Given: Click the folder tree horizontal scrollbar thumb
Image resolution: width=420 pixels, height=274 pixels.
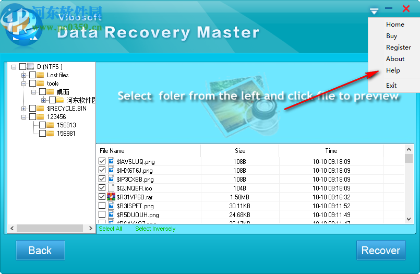Looking at the screenshot, I should tap(50, 228).
